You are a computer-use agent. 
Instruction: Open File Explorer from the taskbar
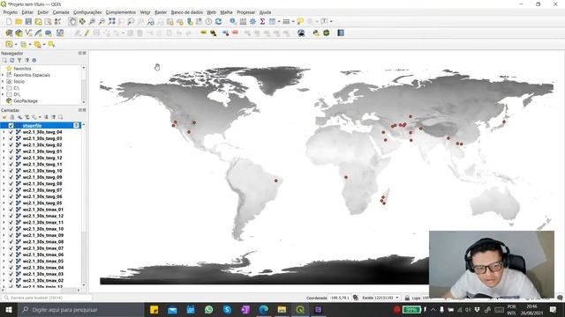tap(282, 309)
